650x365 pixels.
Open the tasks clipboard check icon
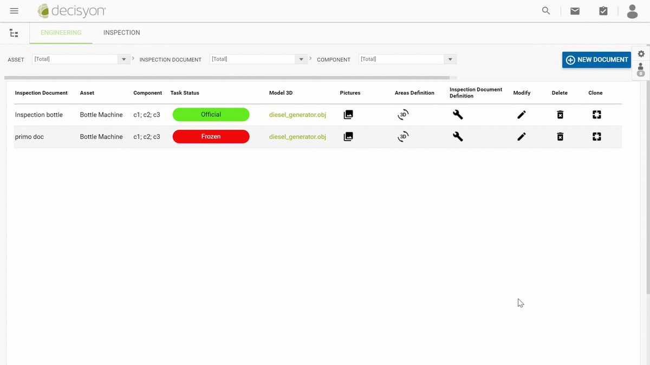(x=603, y=11)
